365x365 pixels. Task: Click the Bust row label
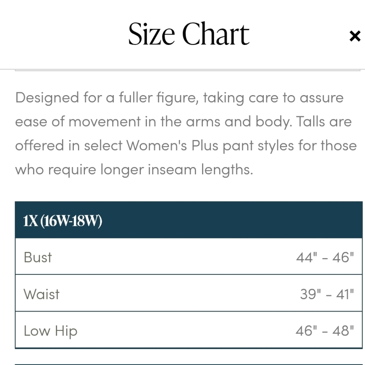pos(38,257)
